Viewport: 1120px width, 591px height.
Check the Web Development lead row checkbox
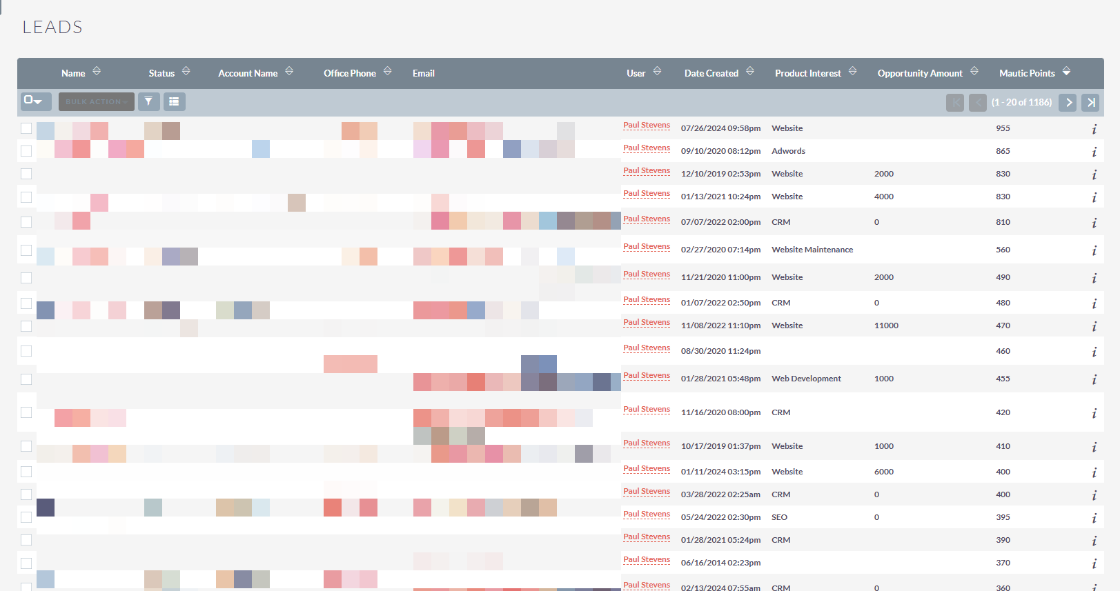pos(26,379)
